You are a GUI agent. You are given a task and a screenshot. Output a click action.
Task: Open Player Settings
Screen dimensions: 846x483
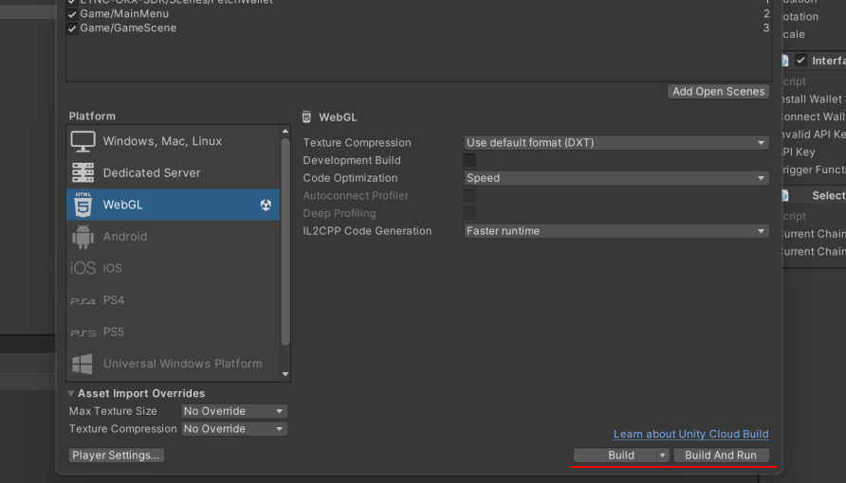click(116, 455)
